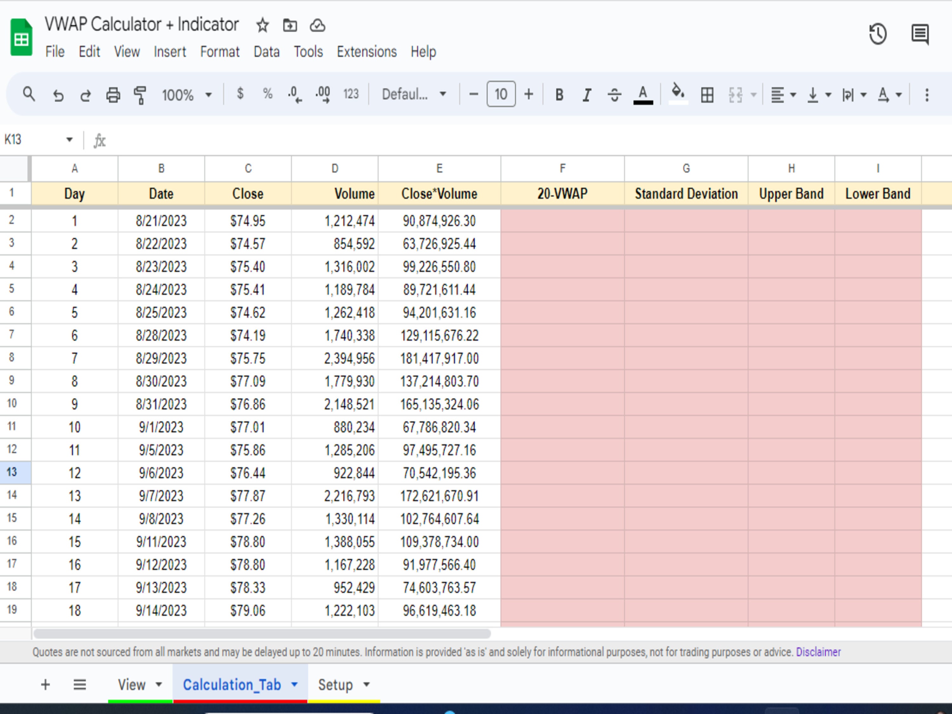Viewport: 952px width, 714px height.
Task: Apply strikethrough formatting
Action: pyautogui.click(x=614, y=94)
